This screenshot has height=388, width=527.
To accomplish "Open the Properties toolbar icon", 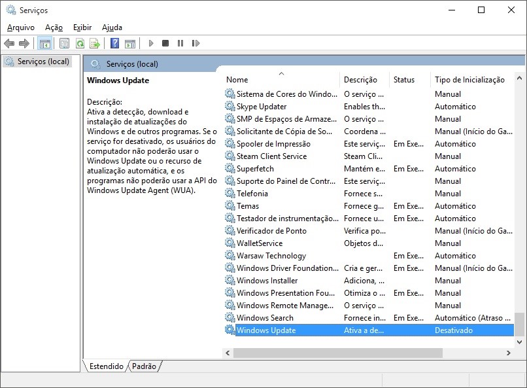I will [x=64, y=44].
